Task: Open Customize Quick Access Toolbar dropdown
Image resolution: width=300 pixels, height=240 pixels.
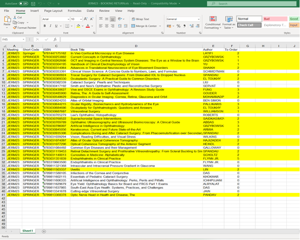Action: click(58, 4)
